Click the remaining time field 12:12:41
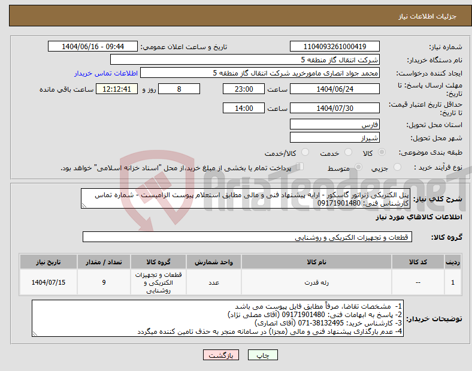The width and height of the screenshot is (472, 371). [x=117, y=89]
